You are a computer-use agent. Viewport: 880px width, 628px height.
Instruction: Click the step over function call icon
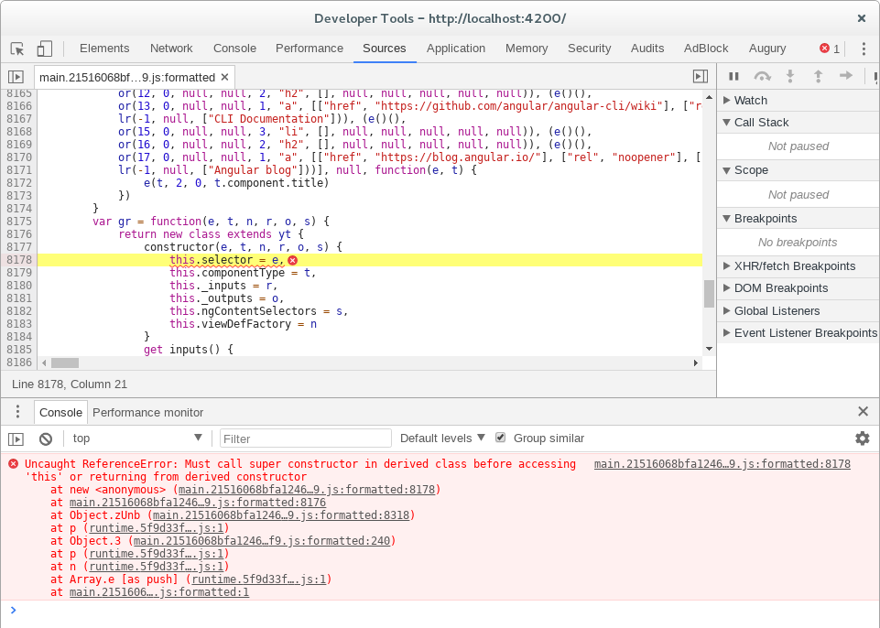pyautogui.click(x=762, y=76)
